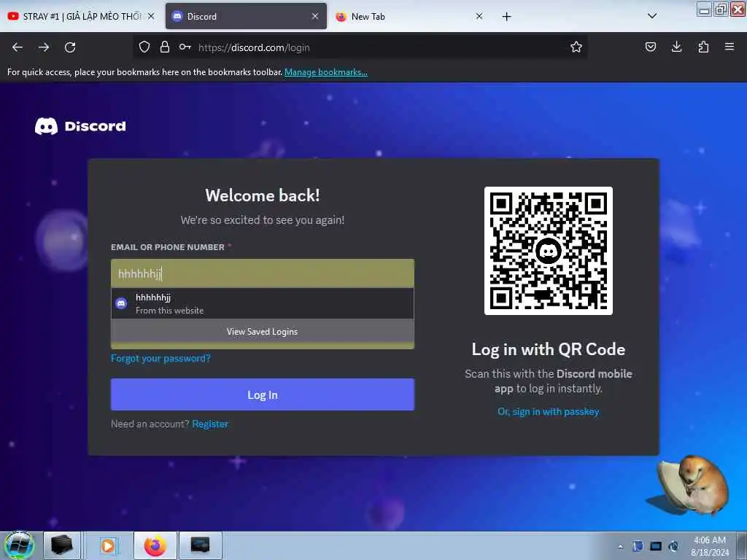Open the tray monitor icon
The image size is (747, 560).
(656, 546)
